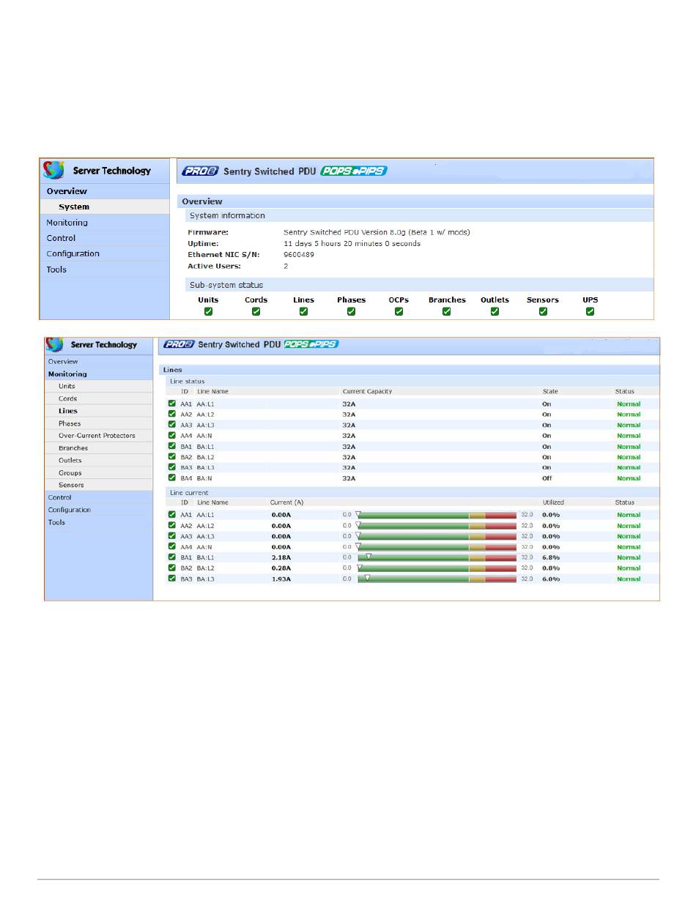The height and width of the screenshot is (914, 696).
Task: Open Monitoring menu on System overview page
Action: point(105,223)
